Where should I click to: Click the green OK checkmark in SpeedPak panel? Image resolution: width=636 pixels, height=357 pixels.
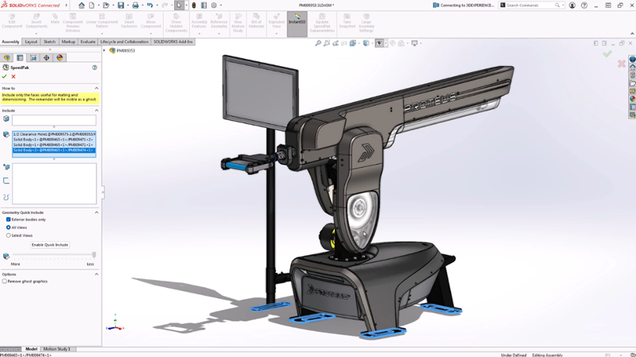tap(5, 77)
